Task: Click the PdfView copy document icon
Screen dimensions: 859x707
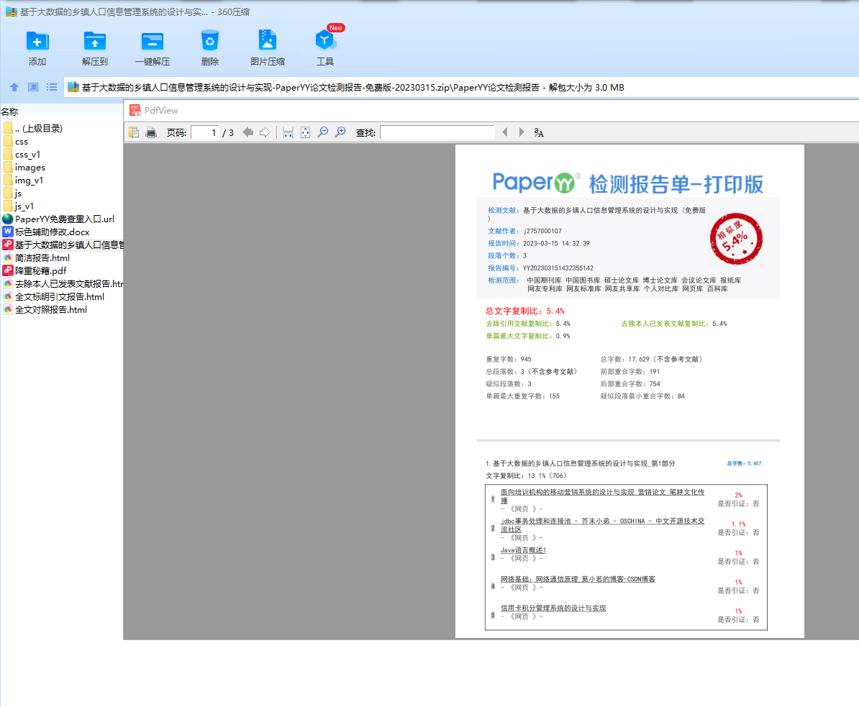Action: (134, 132)
